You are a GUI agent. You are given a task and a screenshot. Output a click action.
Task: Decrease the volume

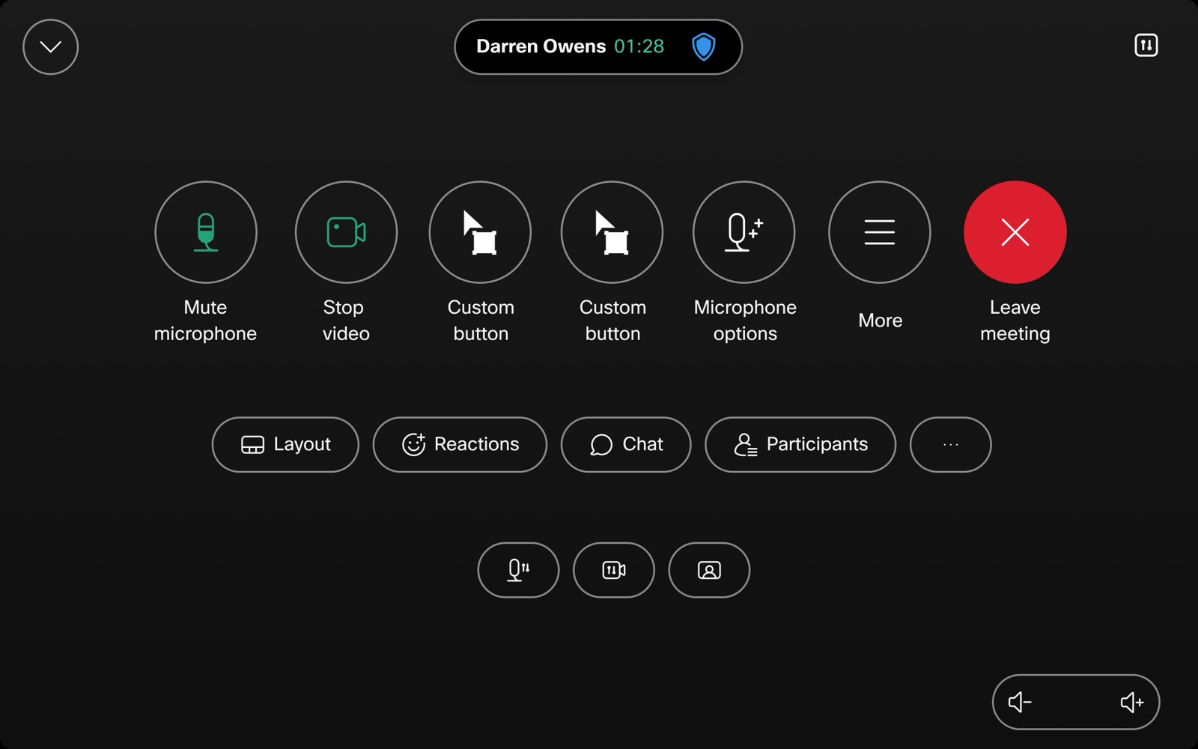point(1020,702)
